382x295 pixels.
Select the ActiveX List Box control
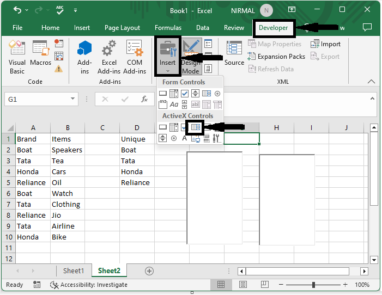[x=196, y=127]
